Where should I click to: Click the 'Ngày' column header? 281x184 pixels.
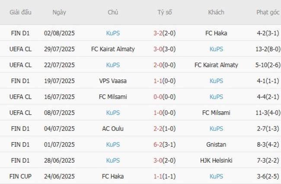click(x=59, y=12)
